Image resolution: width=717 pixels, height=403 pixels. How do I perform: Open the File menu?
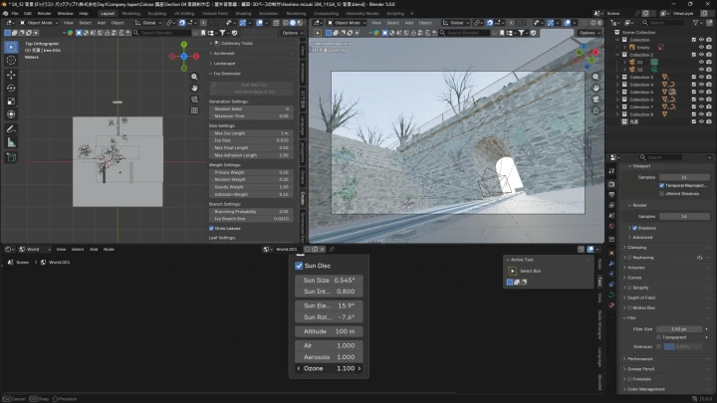(15, 13)
